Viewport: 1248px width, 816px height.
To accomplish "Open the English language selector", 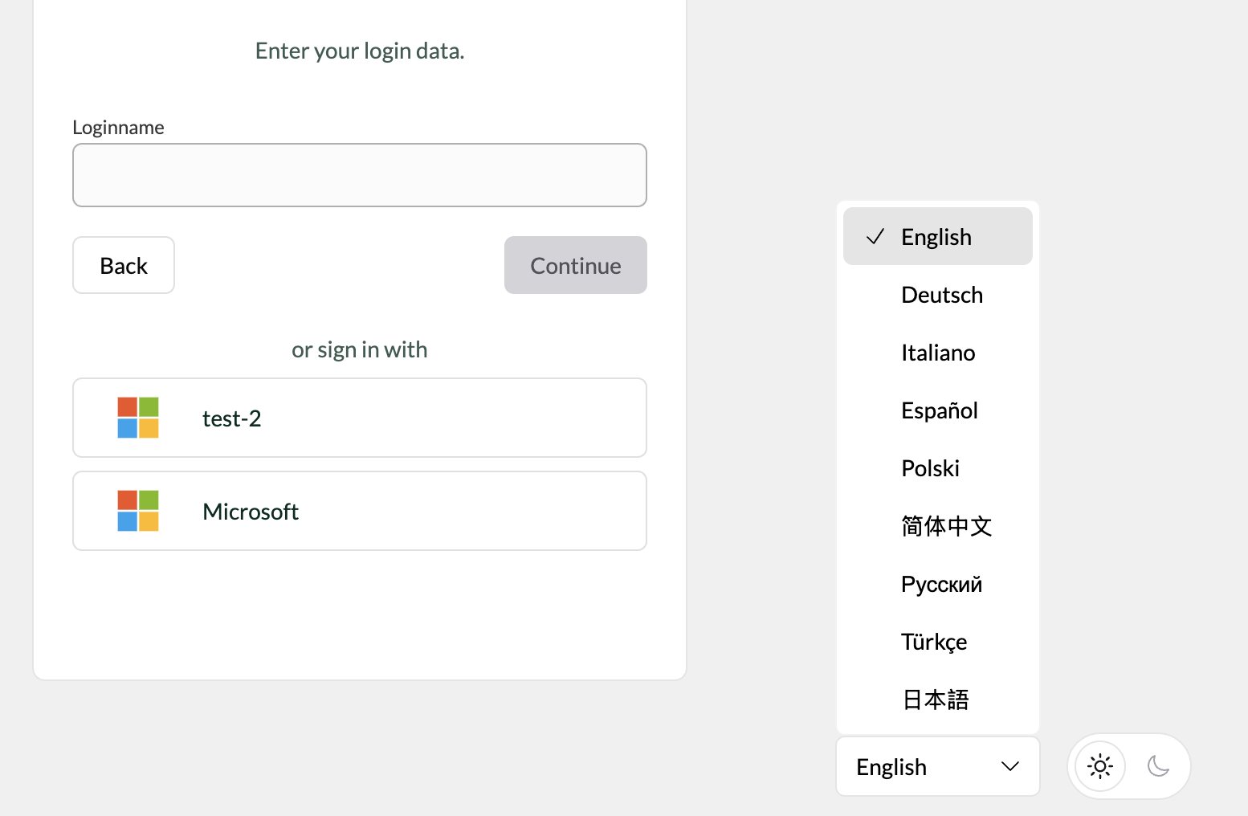I will [x=937, y=766].
